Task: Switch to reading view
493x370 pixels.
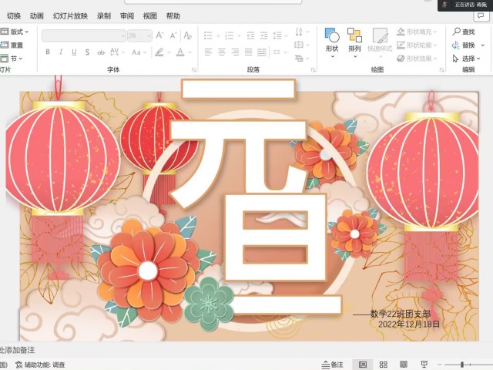Action: pos(403,365)
